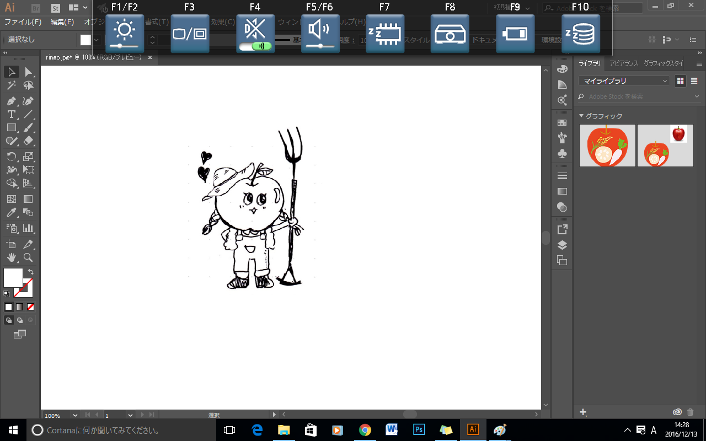Pick the Lasso tool

click(28, 86)
